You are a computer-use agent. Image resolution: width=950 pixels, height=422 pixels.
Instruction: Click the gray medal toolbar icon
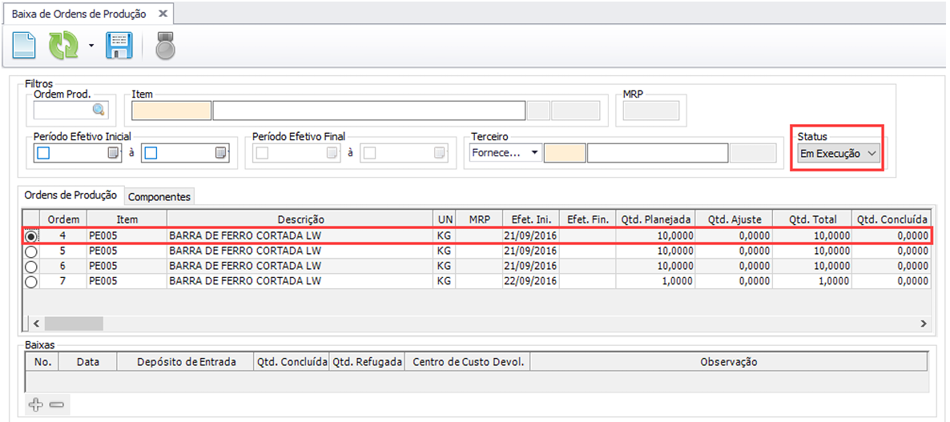click(x=165, y=46)
